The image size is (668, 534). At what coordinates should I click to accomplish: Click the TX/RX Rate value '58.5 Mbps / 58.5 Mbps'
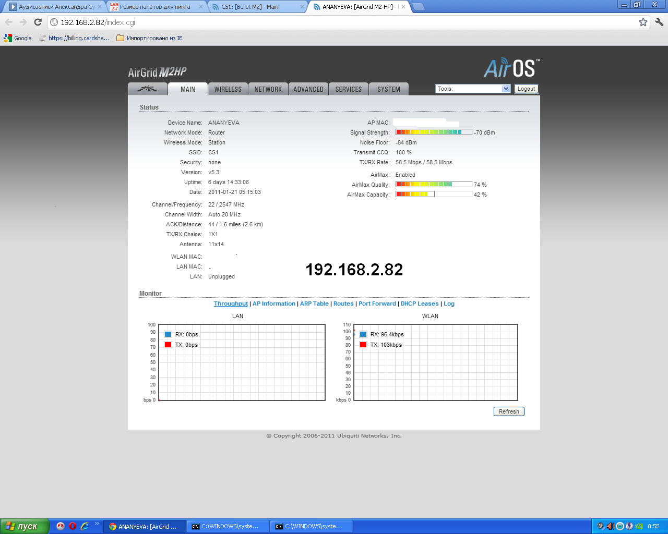[424, 163]
